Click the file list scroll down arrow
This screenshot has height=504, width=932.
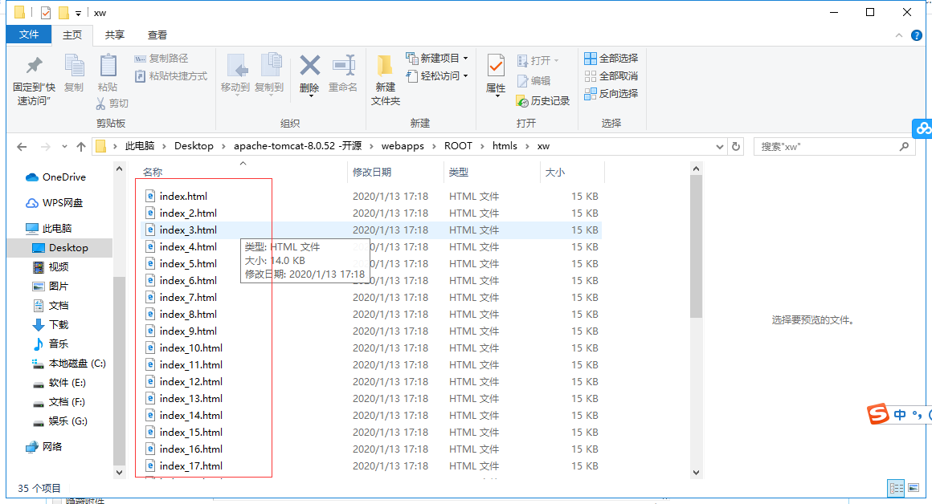[x=696, y=473]
